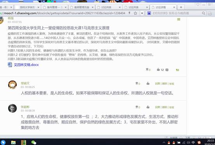Bookmark page with the star icon

[x=135, y=13]
